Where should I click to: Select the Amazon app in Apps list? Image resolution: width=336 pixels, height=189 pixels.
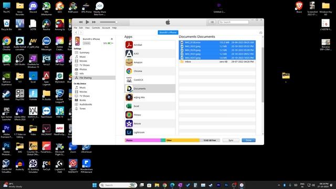(x=150, y=62)
